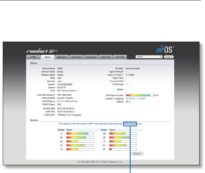205x173 pixels.
Task: Open the Log link
Action: 139,124
